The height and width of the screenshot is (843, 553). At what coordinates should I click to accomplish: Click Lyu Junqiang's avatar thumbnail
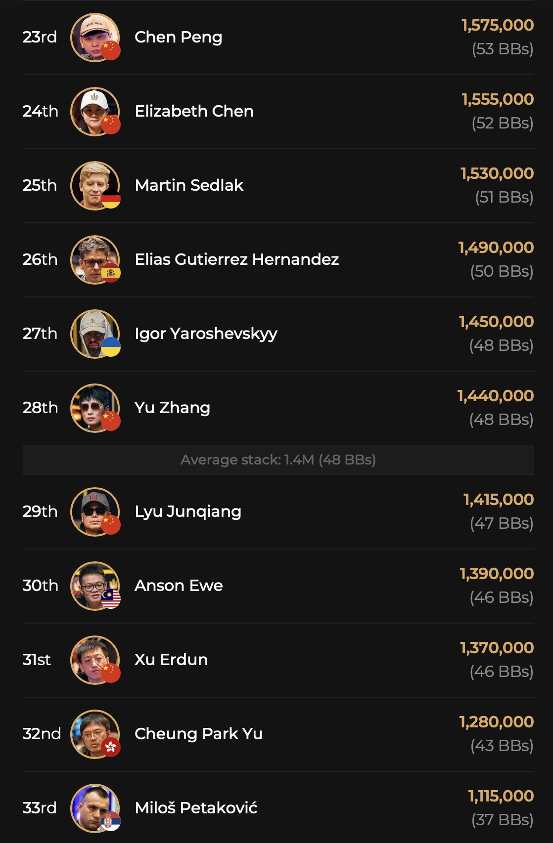click(x=94, y=511)
